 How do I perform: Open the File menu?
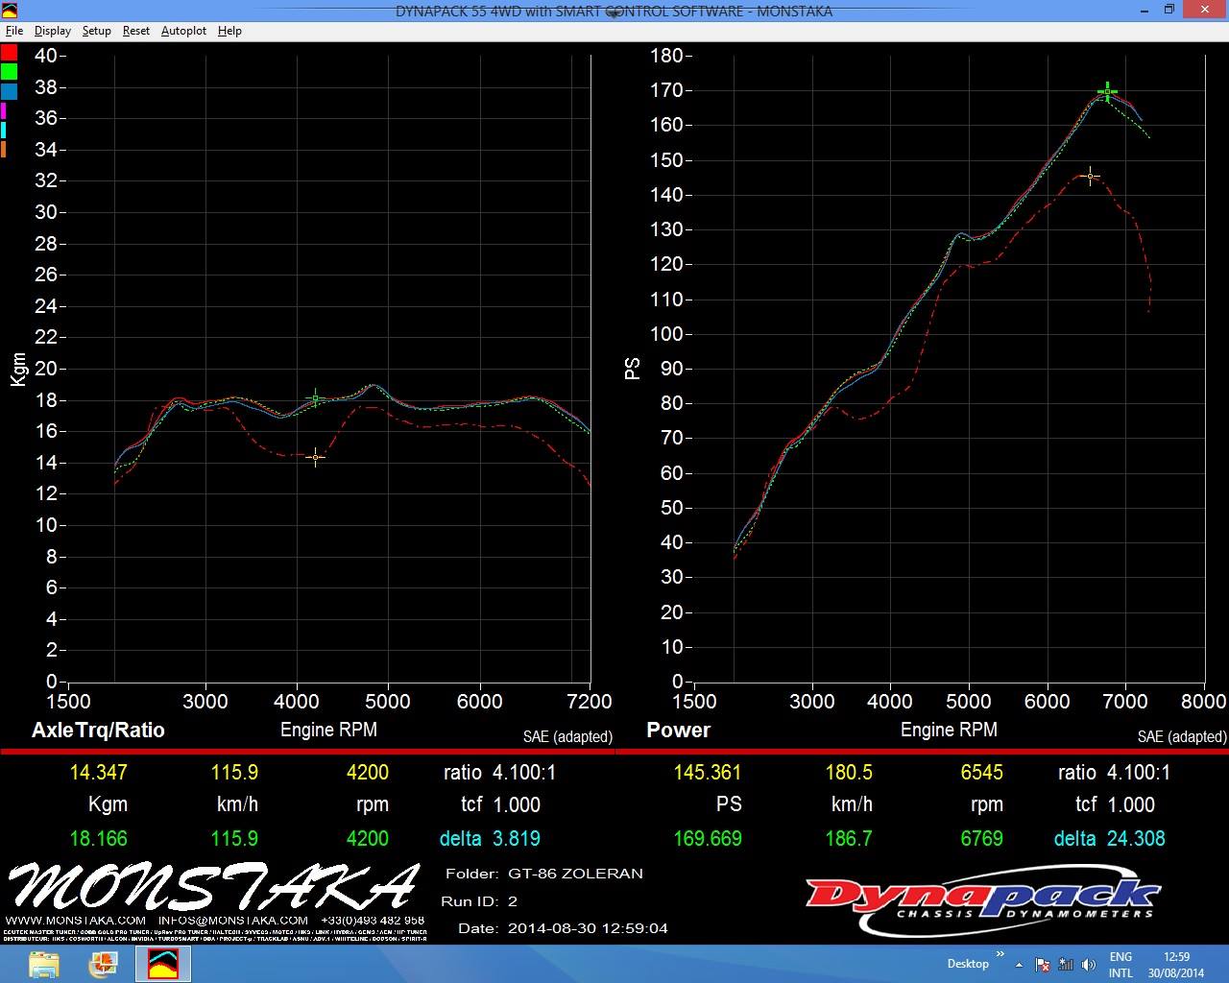(x=14, y=31)
